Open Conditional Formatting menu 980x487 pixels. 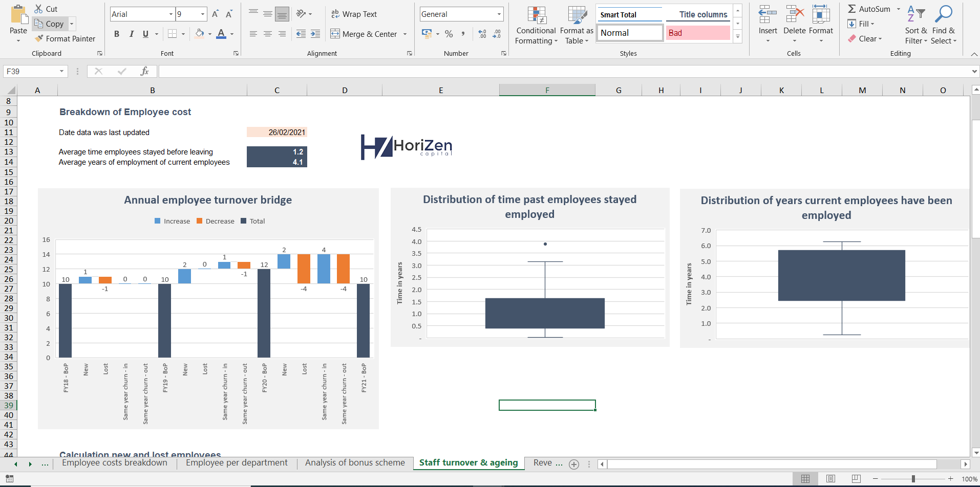[x=536, y=26]
